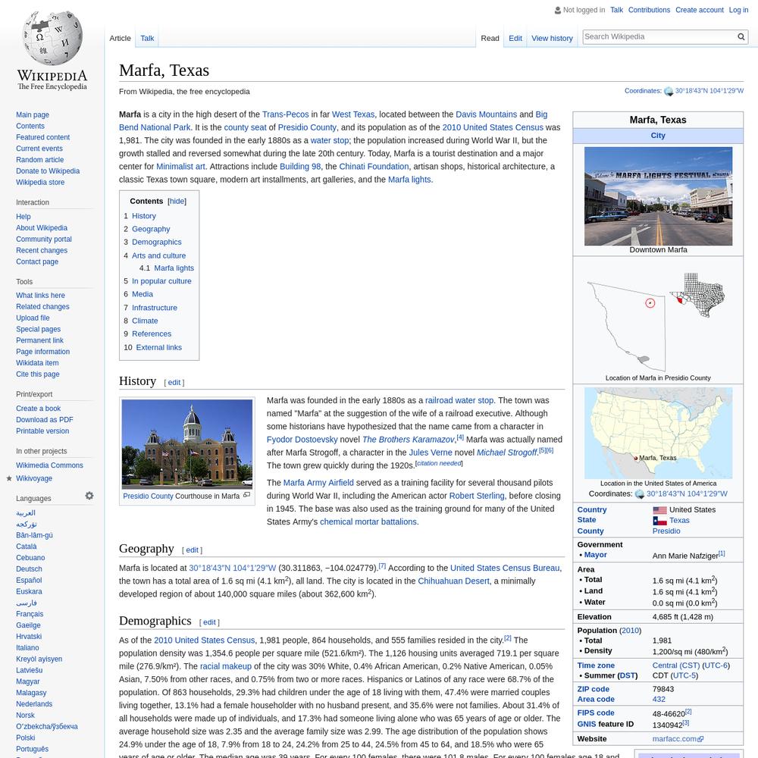Click the Wikivoyage featured star icon
The image size is (758, 758).
coord(8,478)
